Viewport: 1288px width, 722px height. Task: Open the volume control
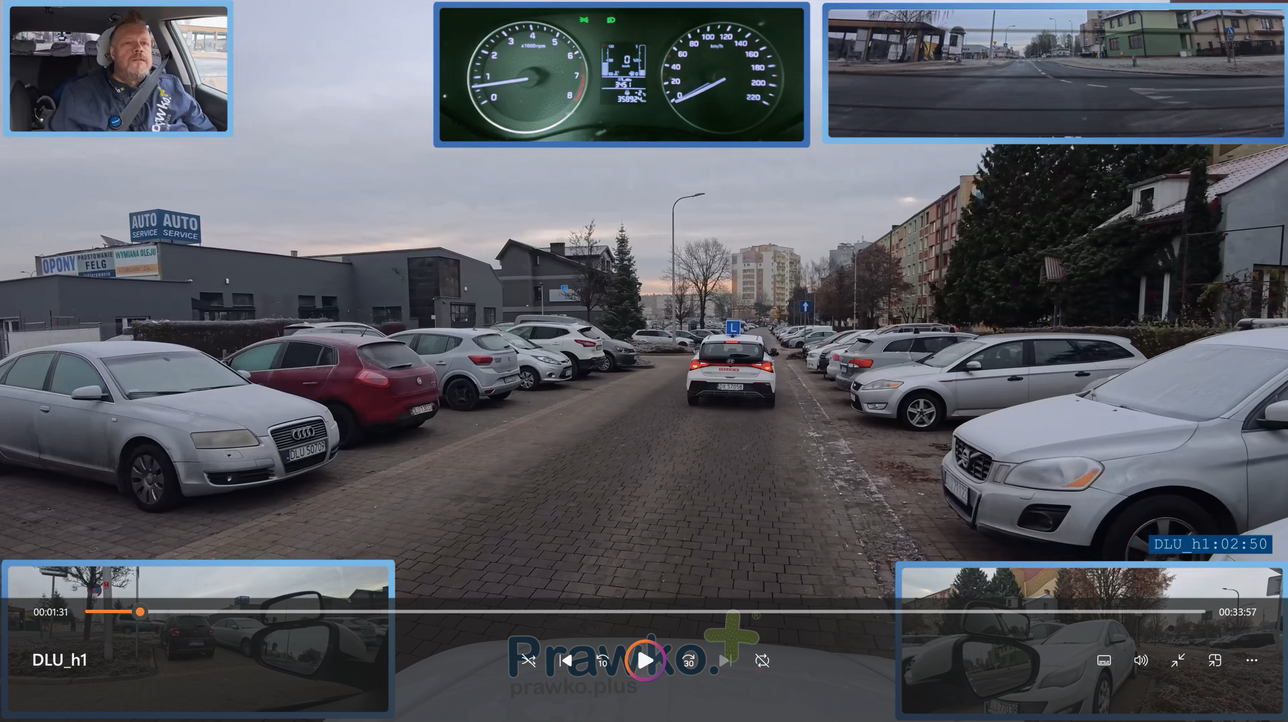tap(1141, 661)
